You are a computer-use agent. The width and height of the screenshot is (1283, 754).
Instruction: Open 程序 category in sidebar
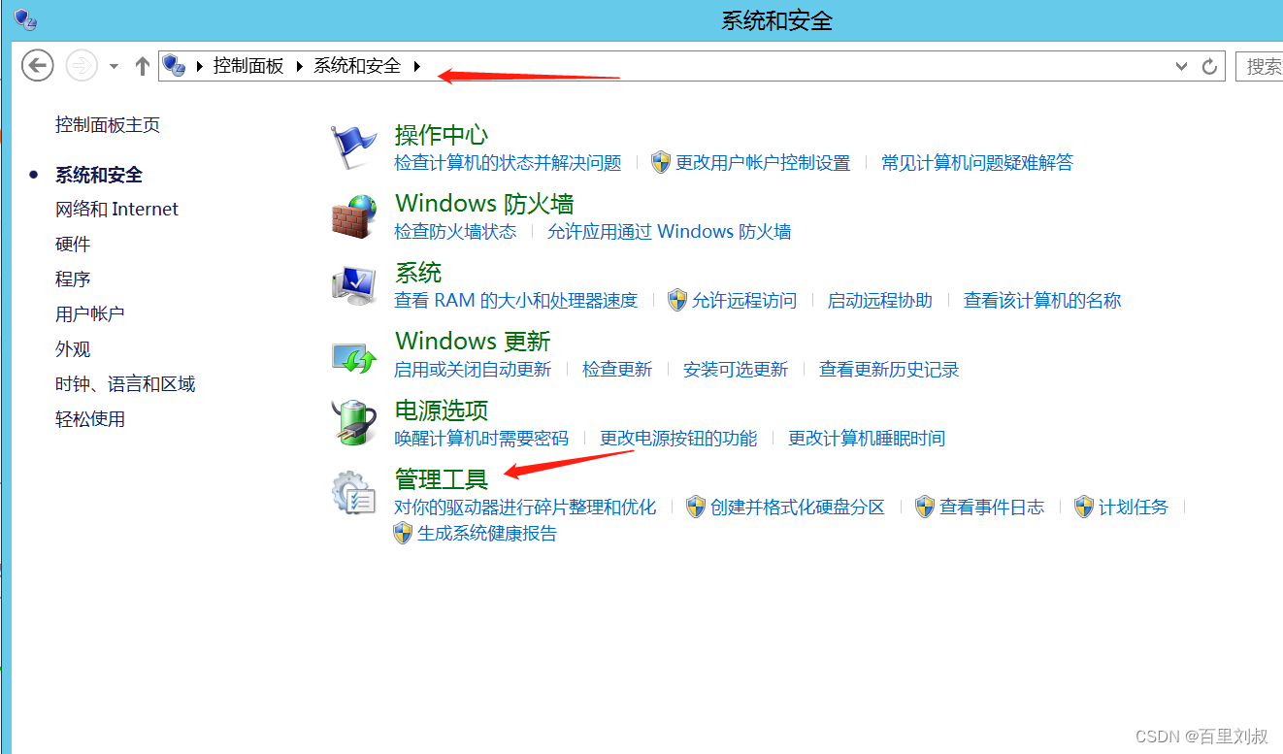point(73,279)
